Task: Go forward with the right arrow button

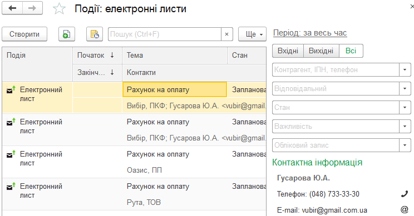Action: click(32, 8)
